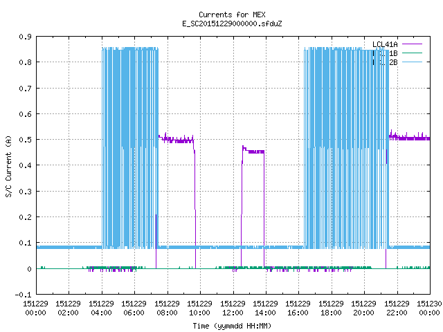
Task: Click the x-axis tick '151229 12:00'
Action: coord(233,308)
